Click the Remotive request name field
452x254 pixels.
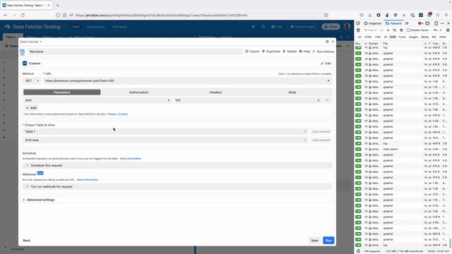tap(136, 52)
